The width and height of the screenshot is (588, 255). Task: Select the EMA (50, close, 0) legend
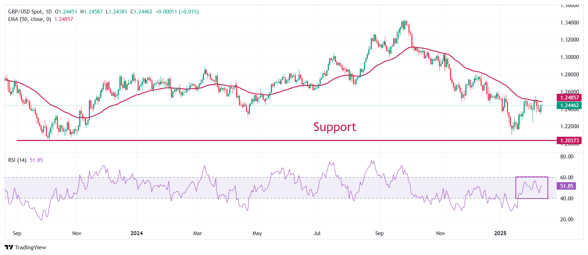pos(30,19)
